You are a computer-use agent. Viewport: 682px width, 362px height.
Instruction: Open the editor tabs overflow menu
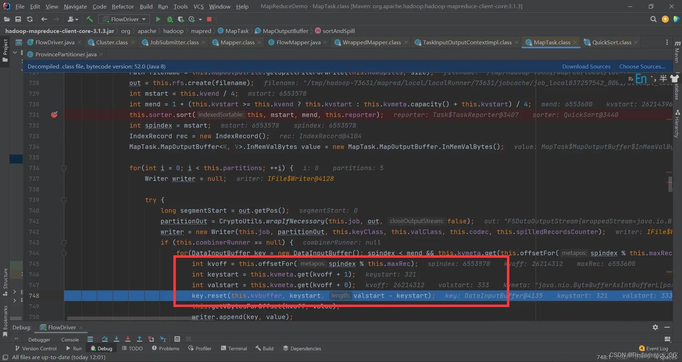click(667, 42)
